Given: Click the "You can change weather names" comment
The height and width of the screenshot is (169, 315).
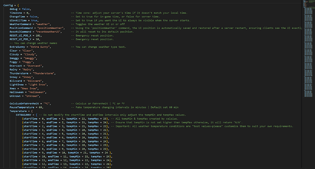Looking at the screenshot, I should [33, 43].
